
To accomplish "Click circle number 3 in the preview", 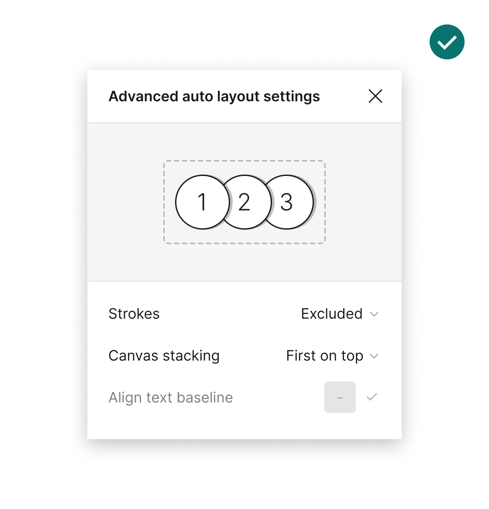I will (288, 202).
